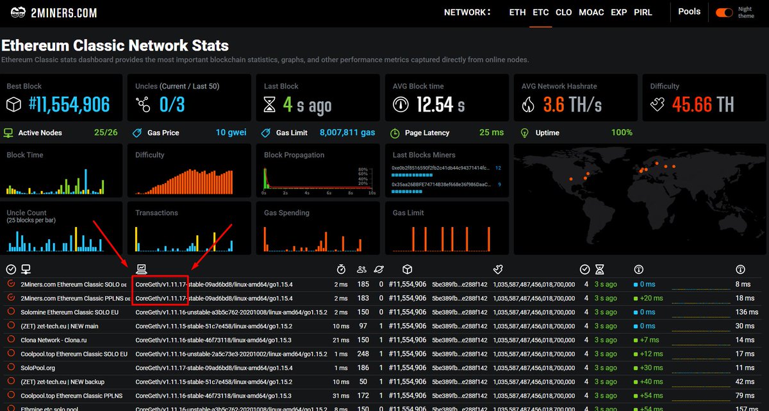
Task: Switch network to MOAC
Action: click(591, 12)
